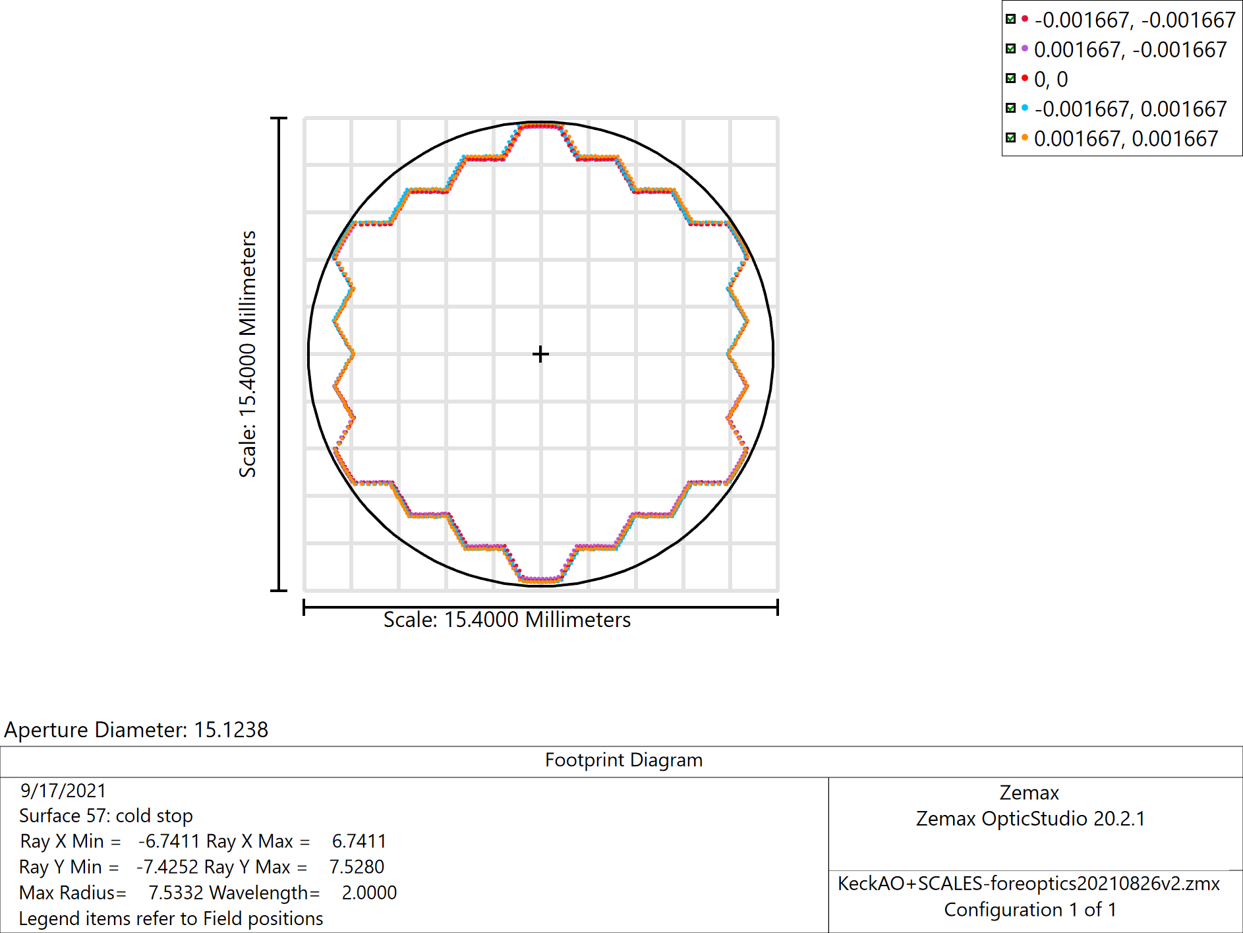Click the purple 0.001667, -0.001667 legend dot
The height and width of the screenshot is (933, 1243).
1025,48
